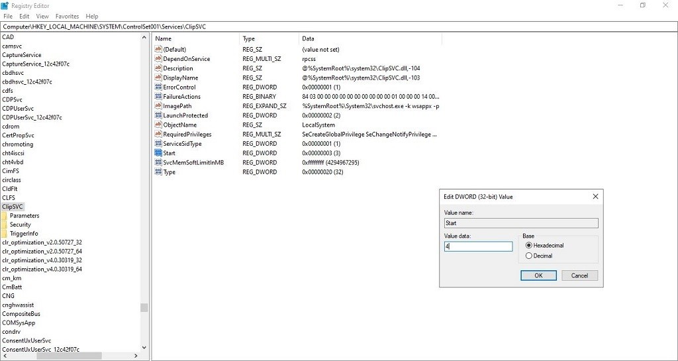Image resolution: width=678 pixels, height=361 pixels.
Task: Confirm the DWORD edit with OK
Action: tap(538, 276)
